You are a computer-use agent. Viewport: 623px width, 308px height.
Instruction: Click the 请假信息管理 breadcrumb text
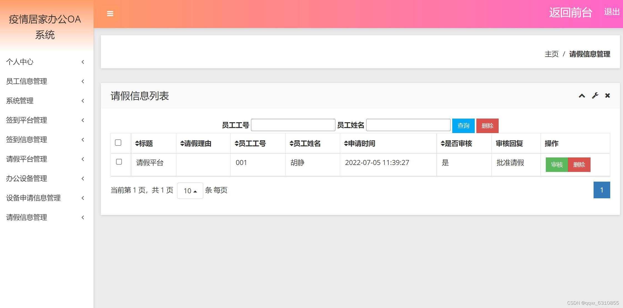coord(590,54)
